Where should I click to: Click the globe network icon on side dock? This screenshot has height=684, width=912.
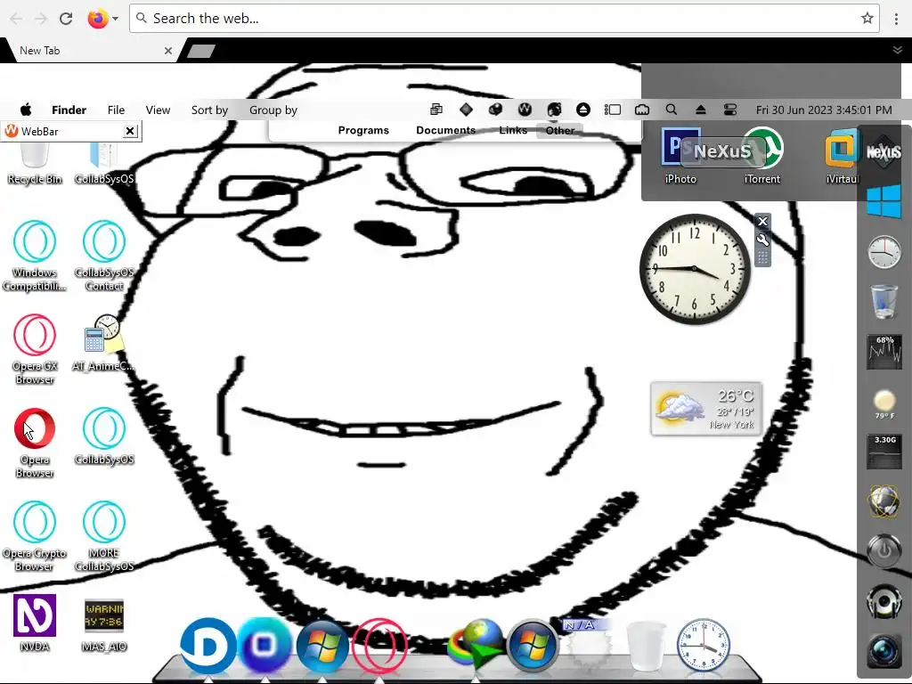(x=884, y=501)
